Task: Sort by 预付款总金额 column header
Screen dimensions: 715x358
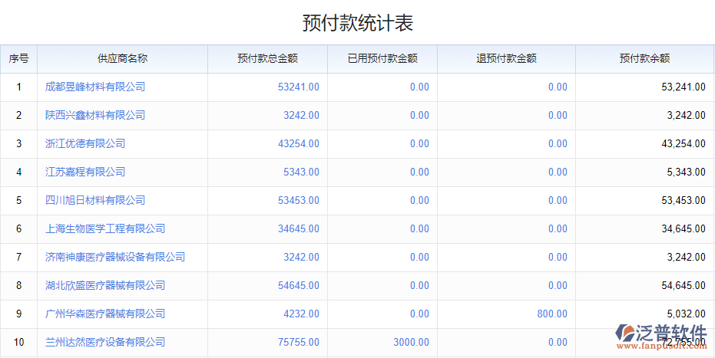Action: point(267,58)
